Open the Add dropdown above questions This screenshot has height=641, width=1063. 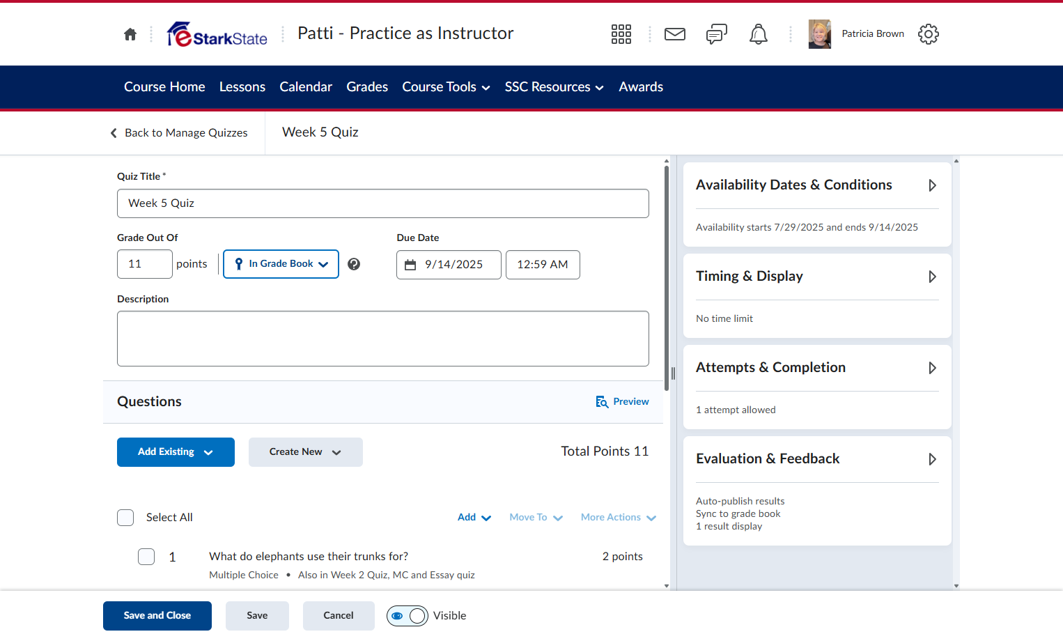point(474,517)
